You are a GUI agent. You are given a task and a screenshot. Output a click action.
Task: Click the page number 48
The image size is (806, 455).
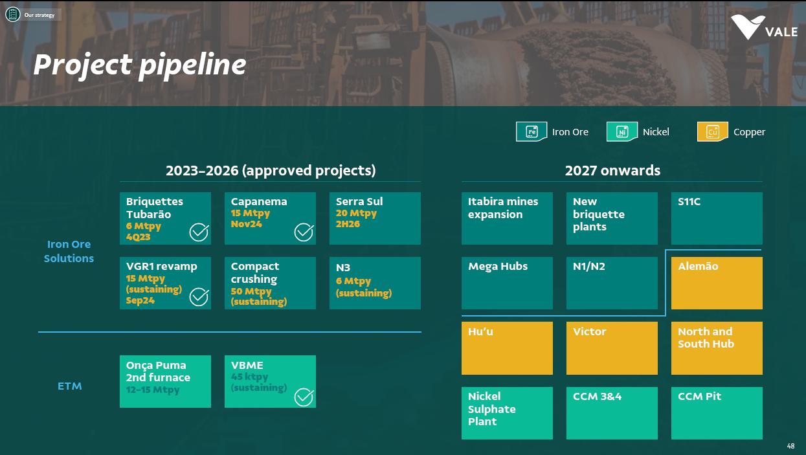coord(790,446)
